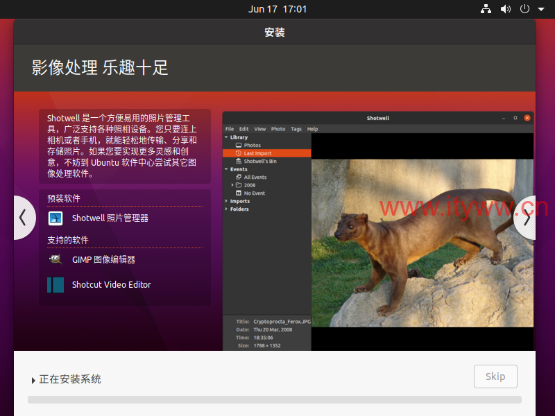Click the fossa photo in Shotwell preview

tap(422, 243)
